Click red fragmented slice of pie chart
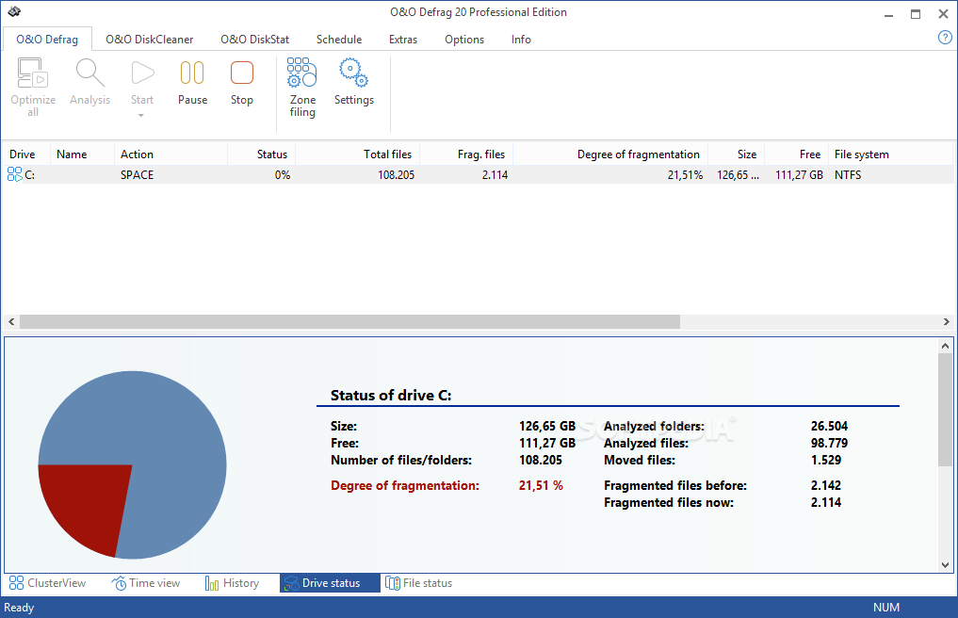The width and height of the screenshot is (958, 618). point(86,504)
